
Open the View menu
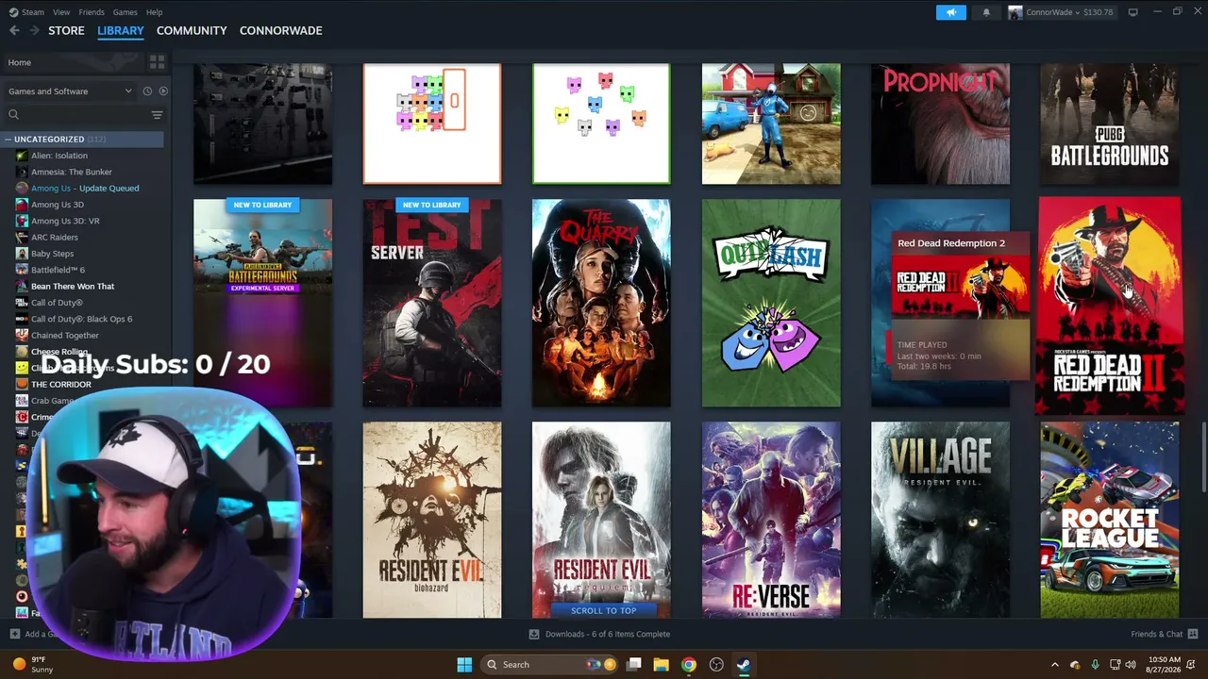pyautogui.click(x=61, y=12)
